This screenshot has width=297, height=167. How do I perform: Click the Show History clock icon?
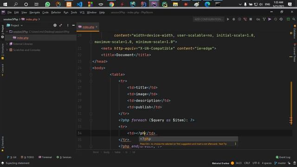click(275, 19)
